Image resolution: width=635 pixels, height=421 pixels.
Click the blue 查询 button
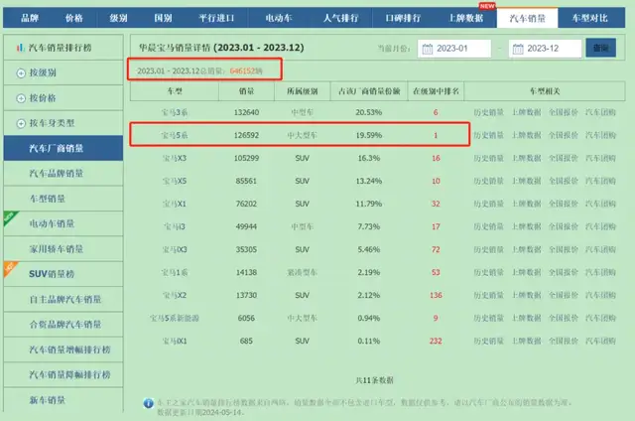click(601, 48)
